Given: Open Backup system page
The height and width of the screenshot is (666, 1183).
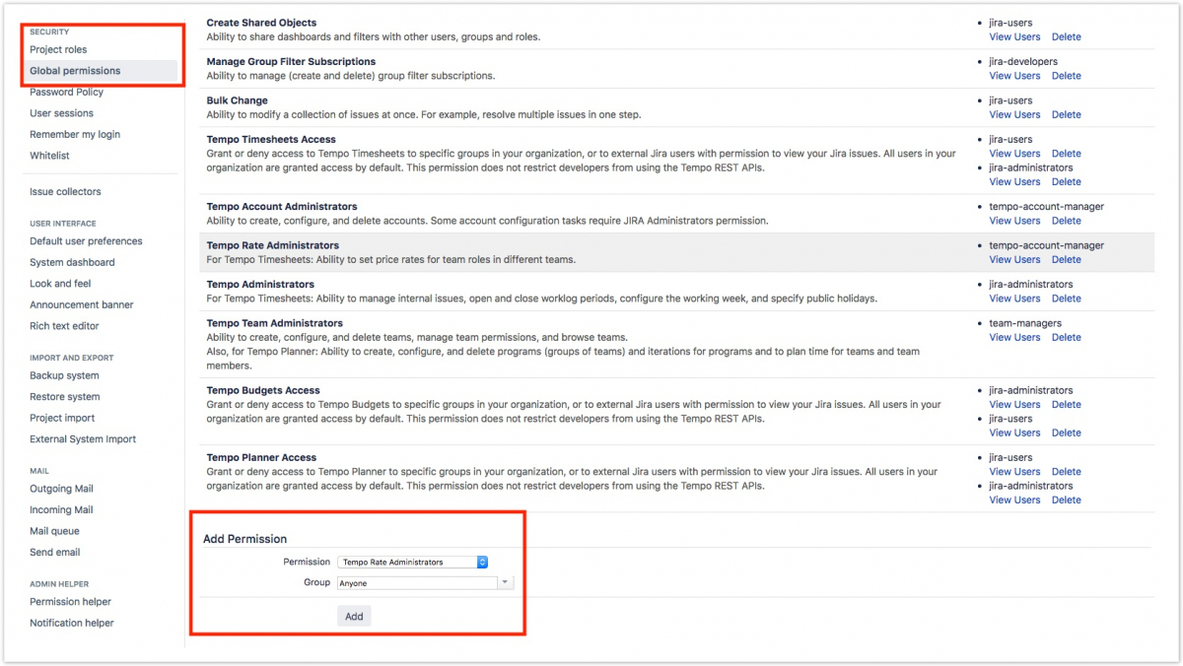Looking at the screenshot, I should (x=64, y=375).
